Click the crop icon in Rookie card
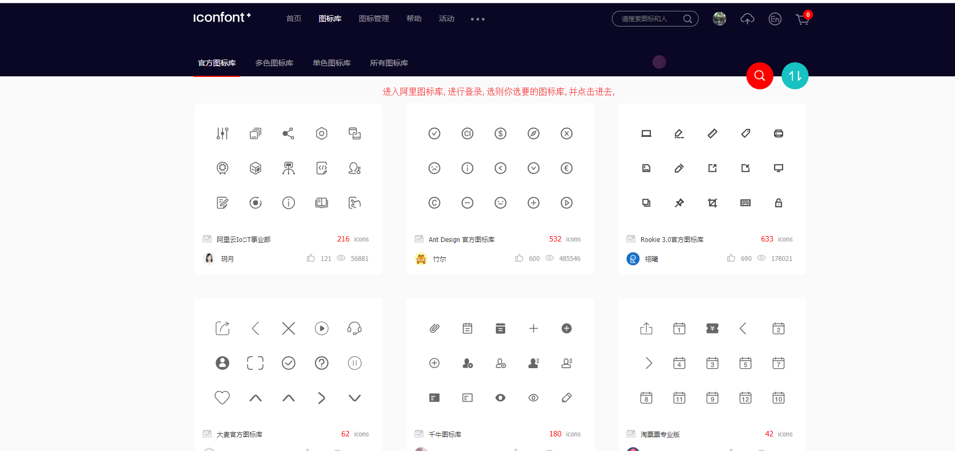The width and height of the screenshot is (955, 451). [712, 202]
